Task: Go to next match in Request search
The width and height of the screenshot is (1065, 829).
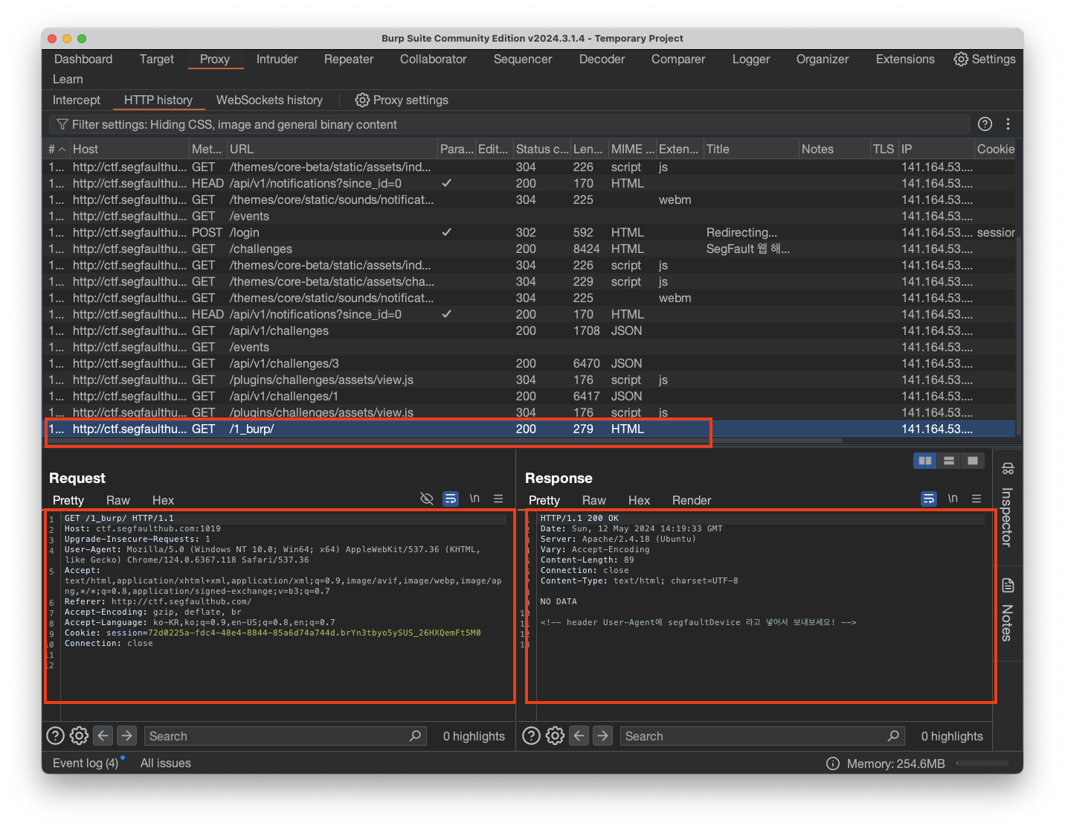Action: [x=127, y=736]
